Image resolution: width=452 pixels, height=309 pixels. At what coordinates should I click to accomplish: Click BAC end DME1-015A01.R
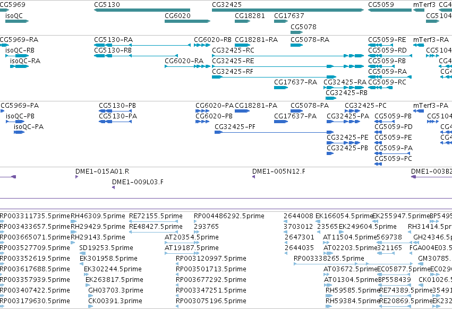click(102, 171)
